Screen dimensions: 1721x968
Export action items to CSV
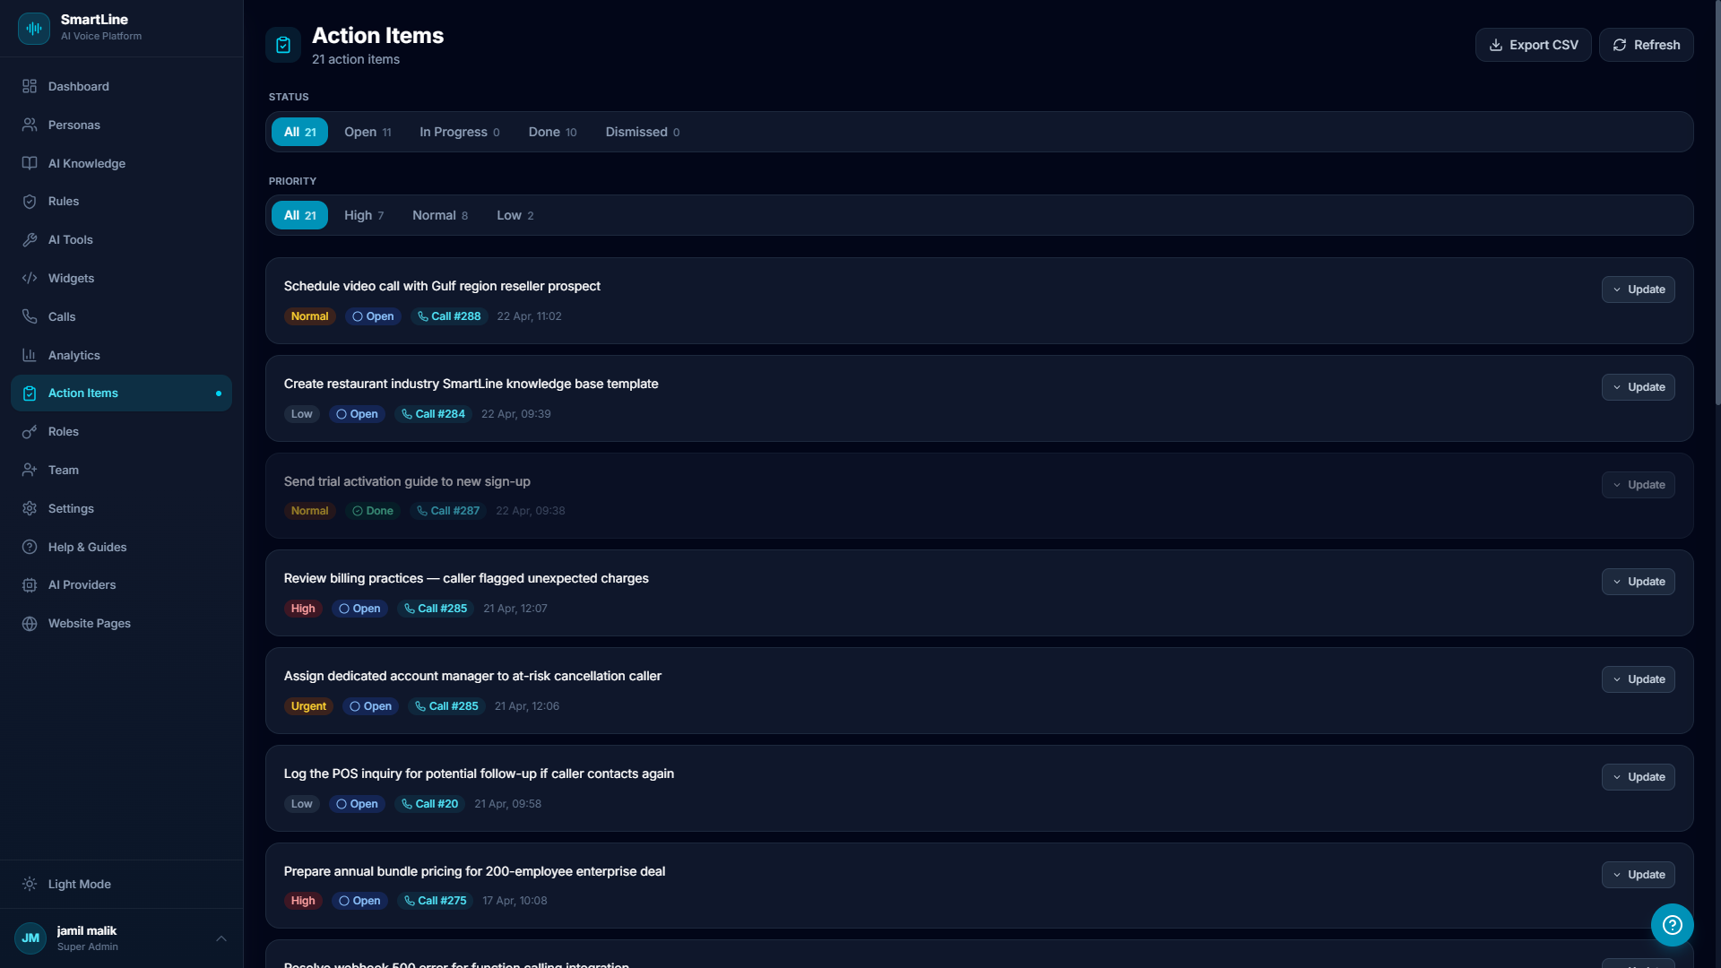[1533, 44]
